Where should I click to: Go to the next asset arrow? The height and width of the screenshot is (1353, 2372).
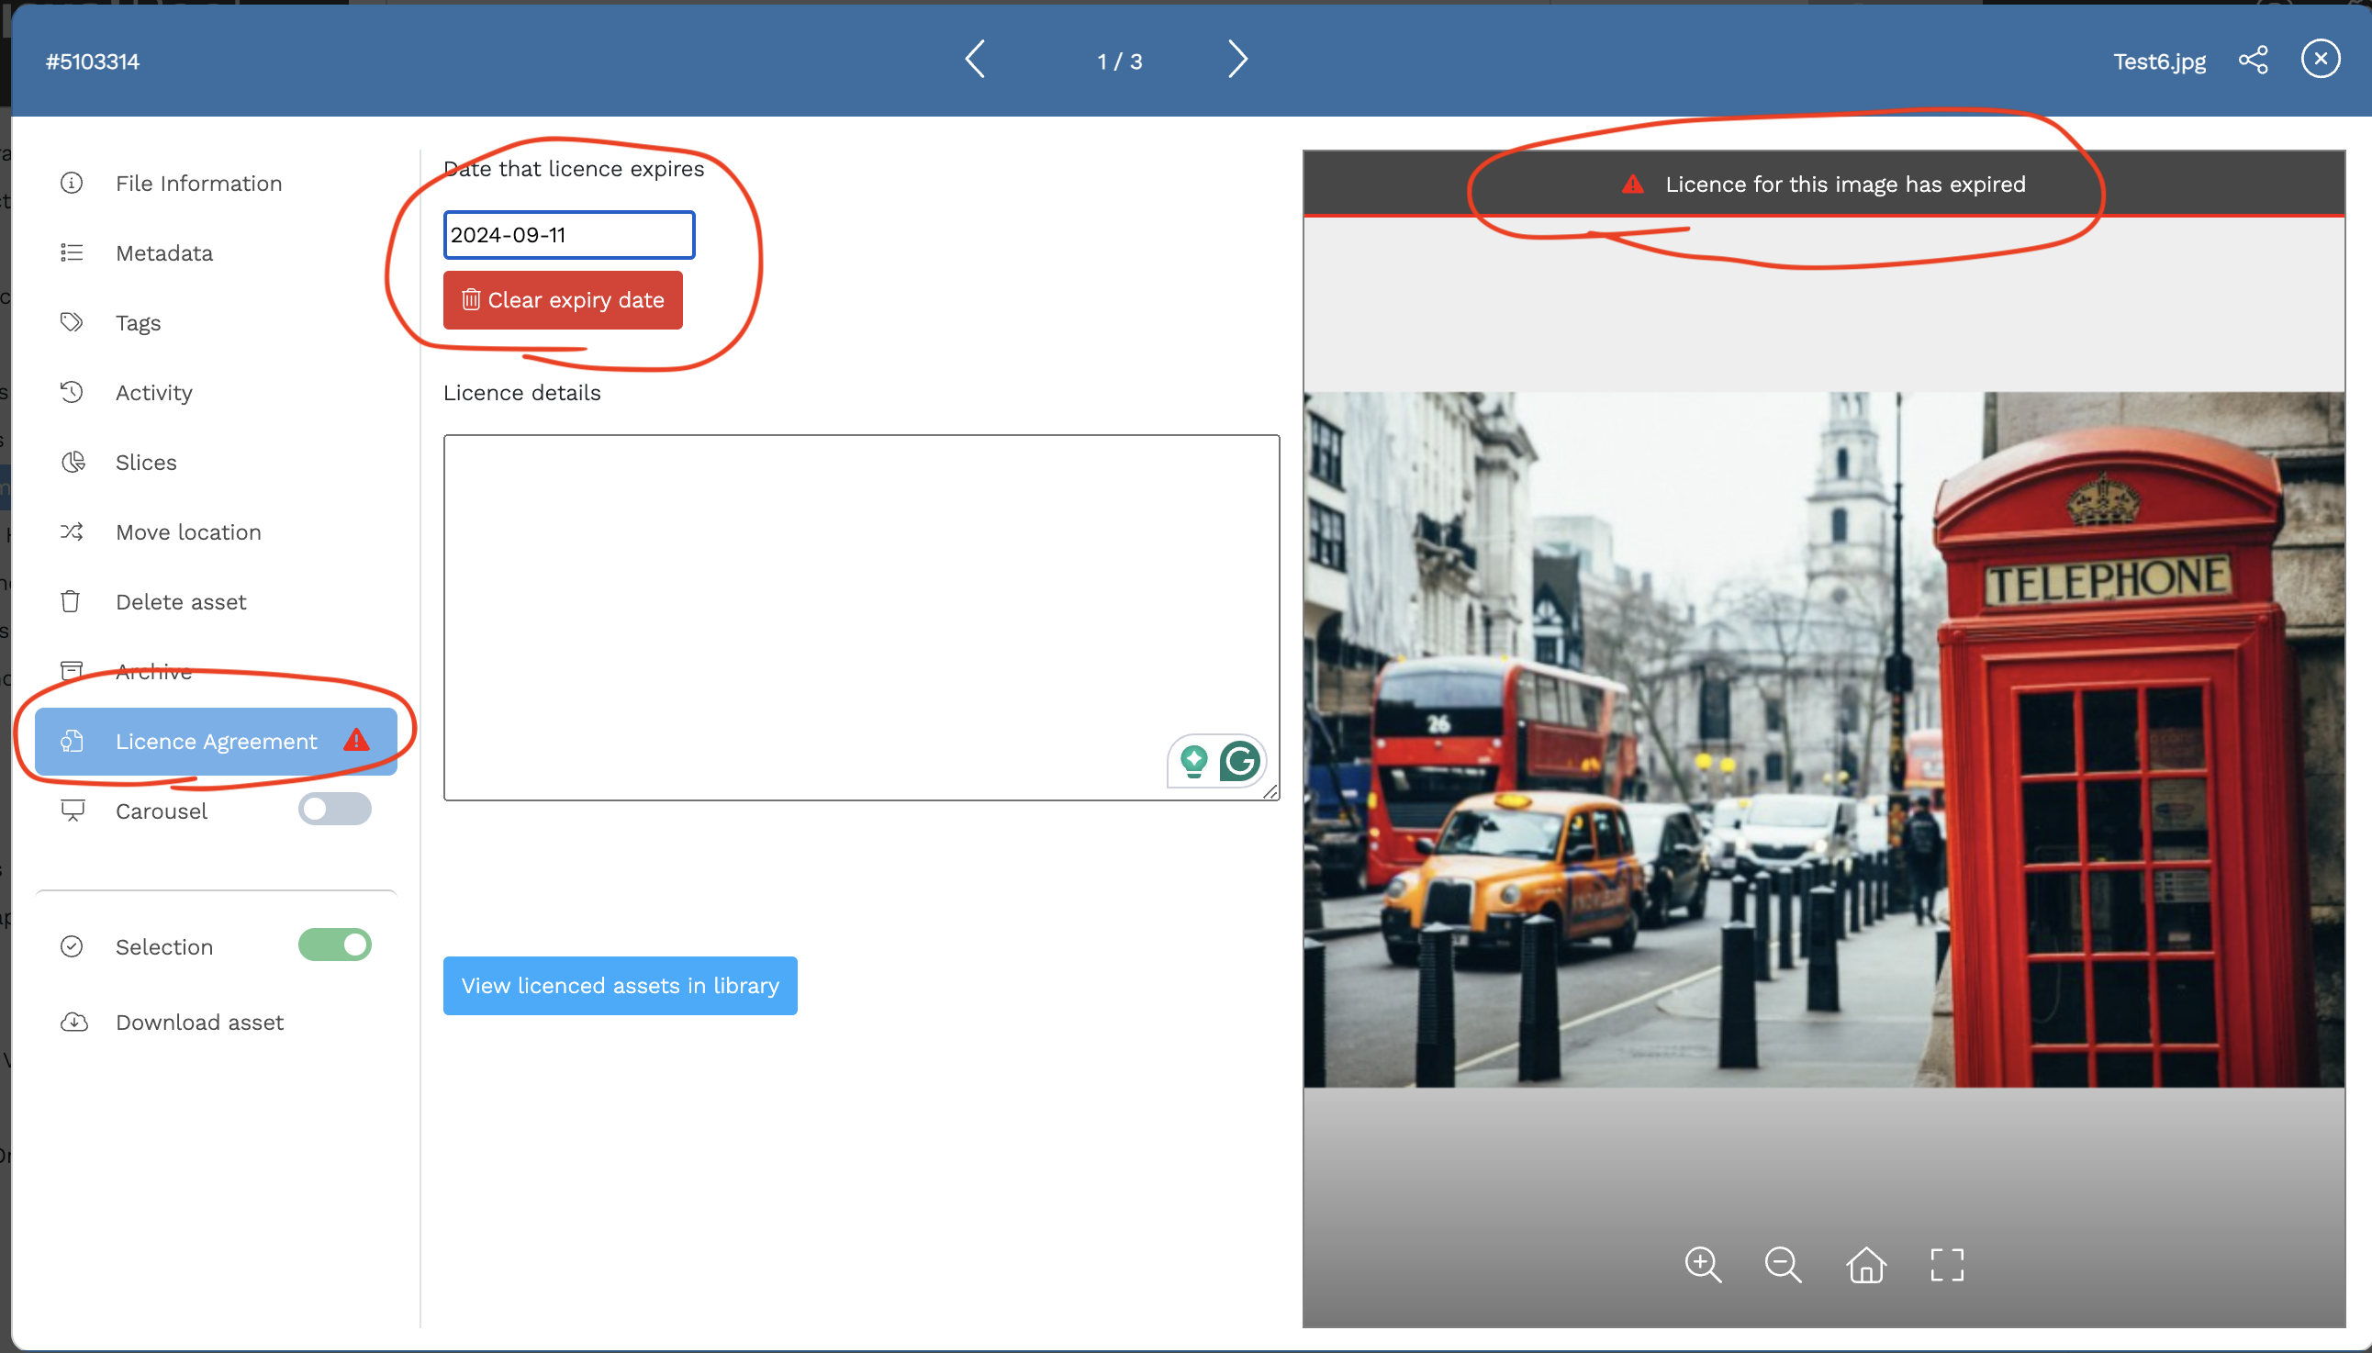click(x=1236, y=61)
